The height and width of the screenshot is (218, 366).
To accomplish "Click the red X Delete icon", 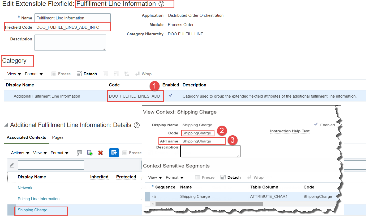I will click(x=100, y=153).
